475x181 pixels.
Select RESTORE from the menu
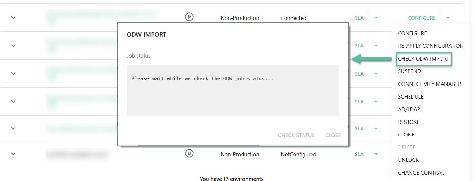coord(409,122)
